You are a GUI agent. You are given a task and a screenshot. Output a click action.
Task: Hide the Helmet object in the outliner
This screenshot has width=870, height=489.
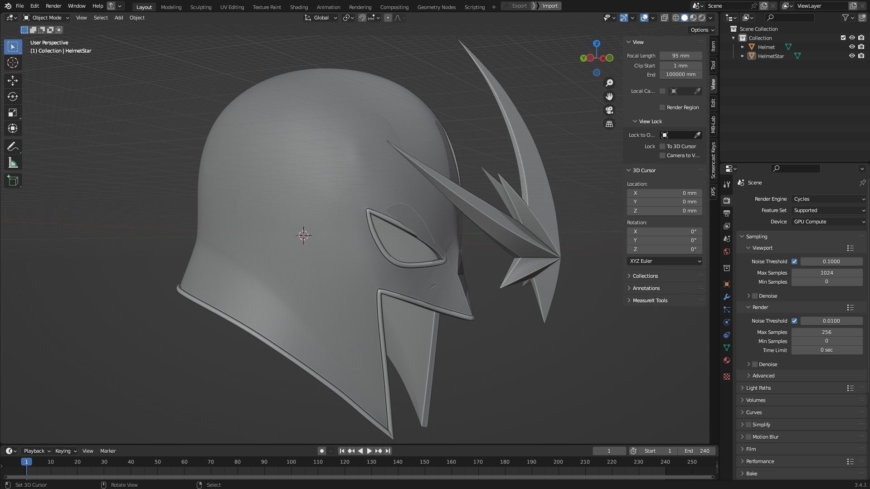click(851, 47)
